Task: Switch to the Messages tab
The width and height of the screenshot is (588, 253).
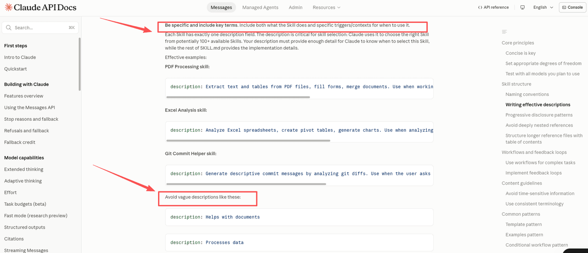Action: 221,7
